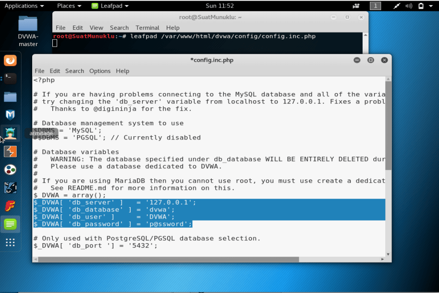This screenshot has height=293, width=439.
Task: Click Leafpad horizontal scrollbar thumb
Action: coord(169,259)
